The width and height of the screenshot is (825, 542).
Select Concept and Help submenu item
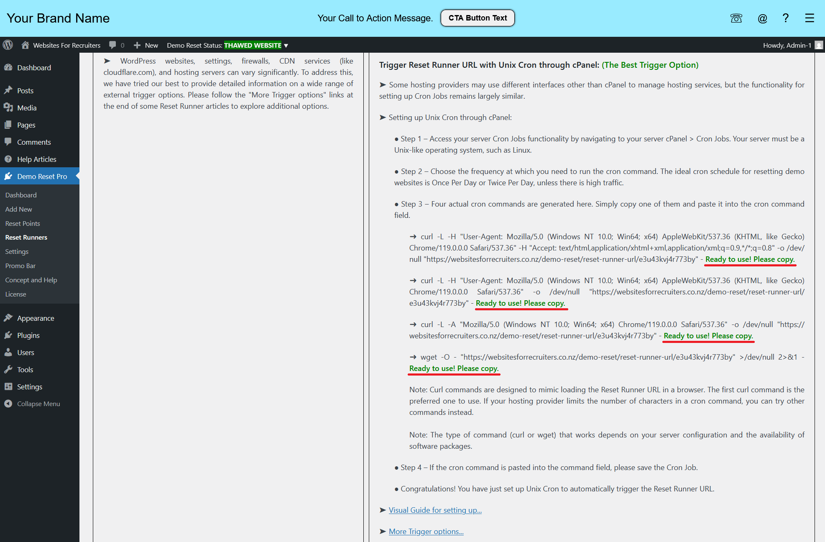point(31,280)
